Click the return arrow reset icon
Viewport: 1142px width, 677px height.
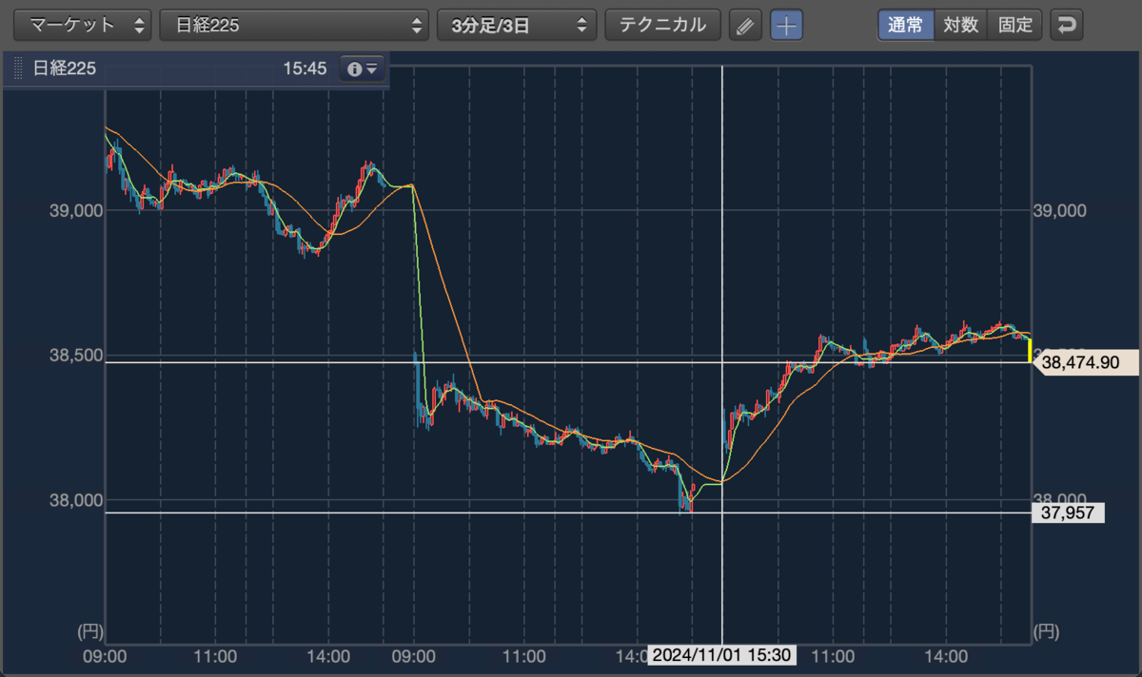(x=1067, y=26)
